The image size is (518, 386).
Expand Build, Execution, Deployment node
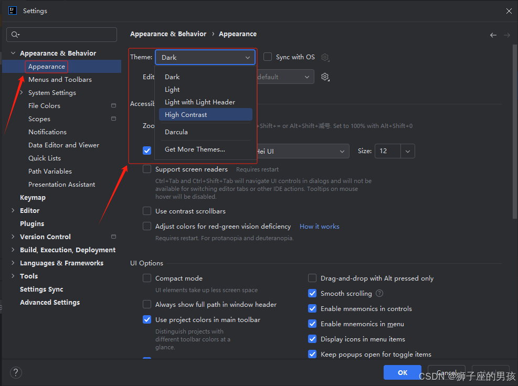13,250
